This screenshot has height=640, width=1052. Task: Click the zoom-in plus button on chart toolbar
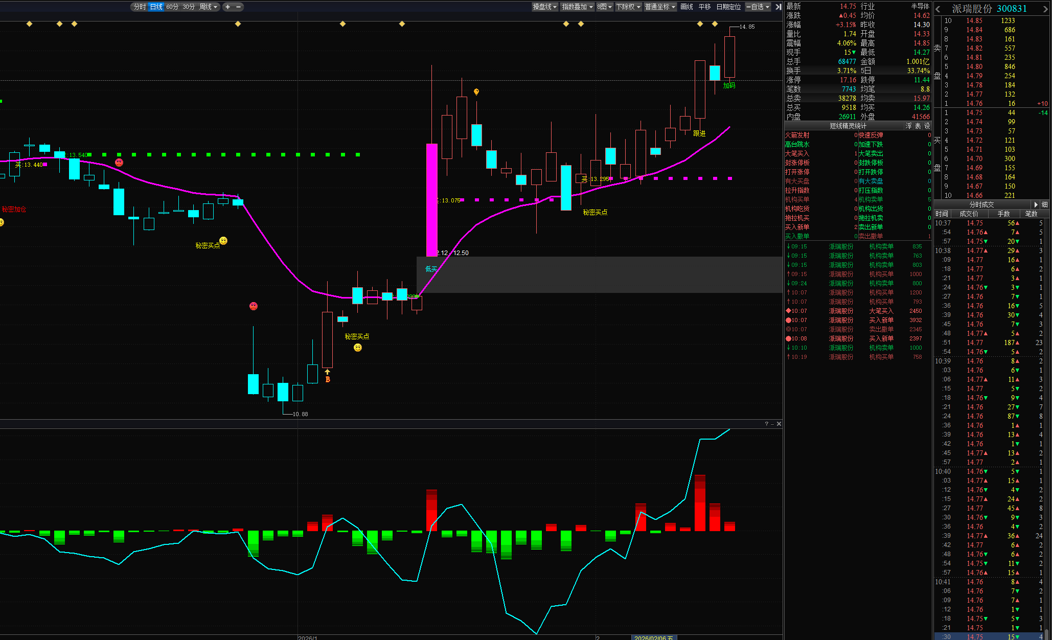tap(227, 7)
